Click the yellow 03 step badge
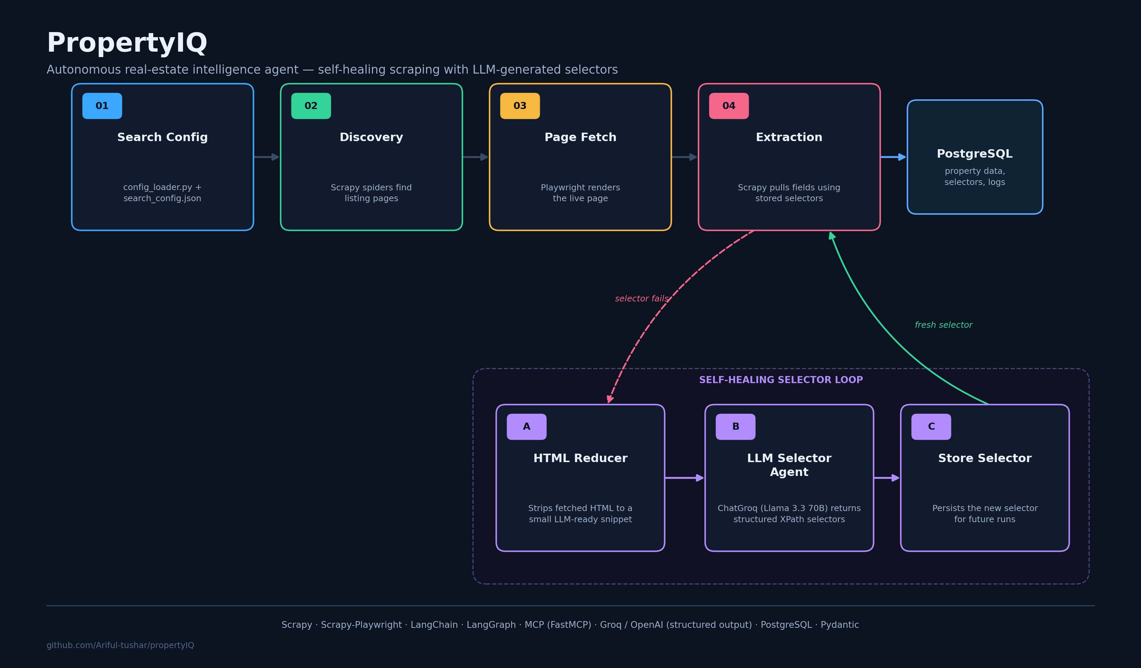 pos(520,106)
